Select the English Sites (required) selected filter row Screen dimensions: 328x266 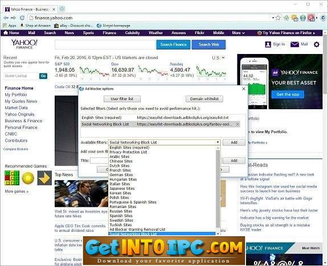[160, 118]
